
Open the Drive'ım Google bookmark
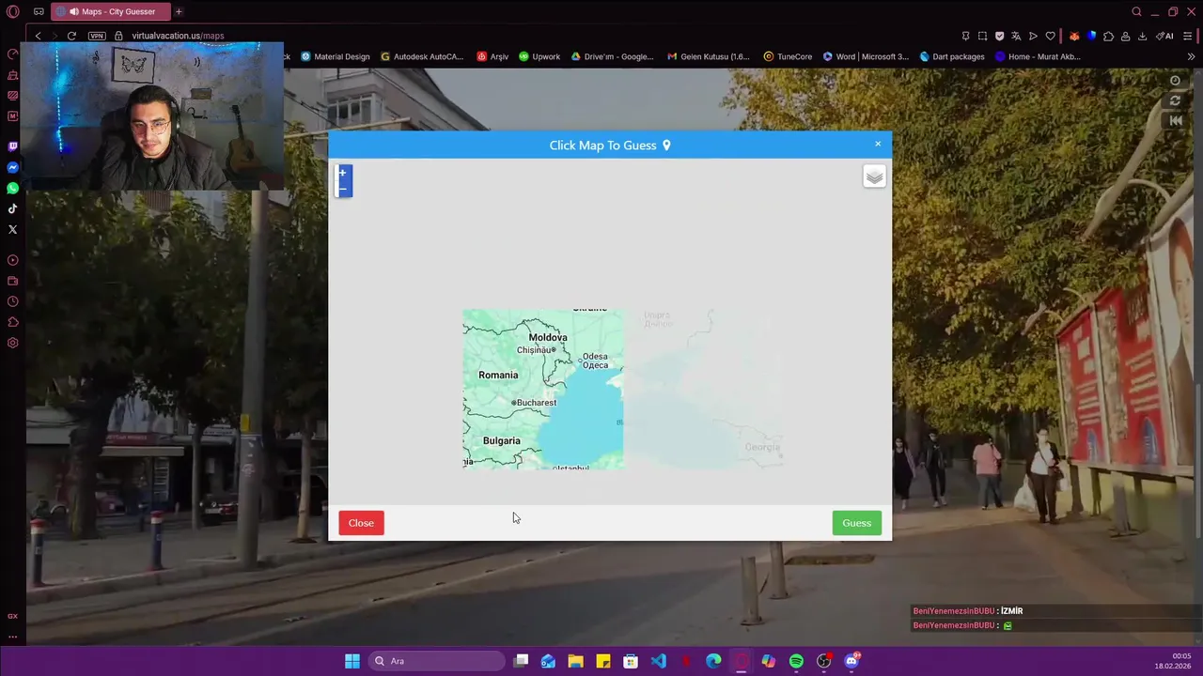(612, 56)
